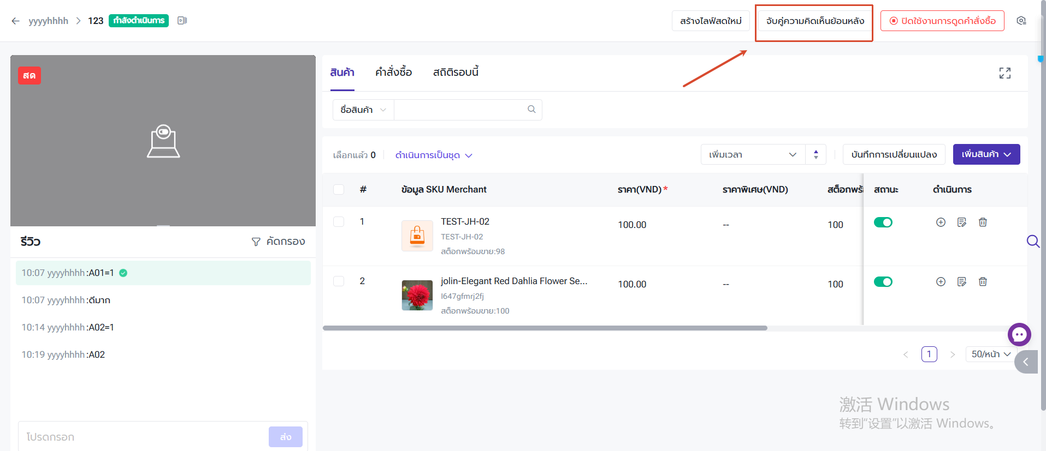Go to previous page arrow

point(906,354)
